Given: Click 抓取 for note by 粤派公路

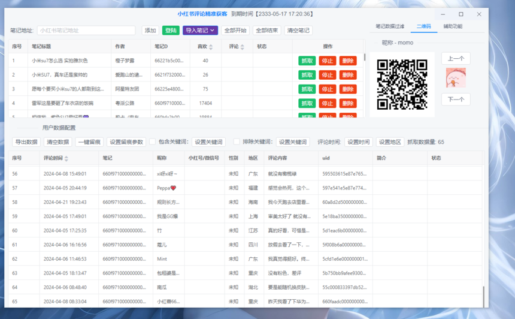Looking at the screenshot, I should (x=307, y=103).
